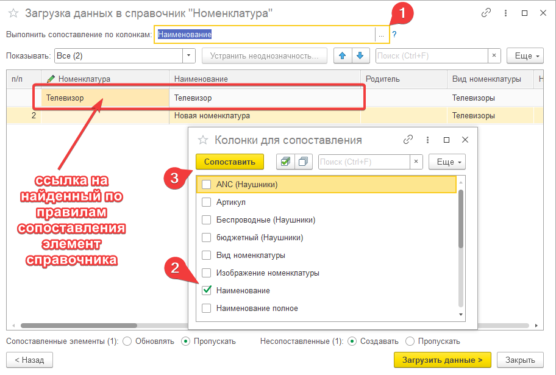Click the Родитель column header
The width and height of the screenshot is (556, 375).
pos(381,79)
